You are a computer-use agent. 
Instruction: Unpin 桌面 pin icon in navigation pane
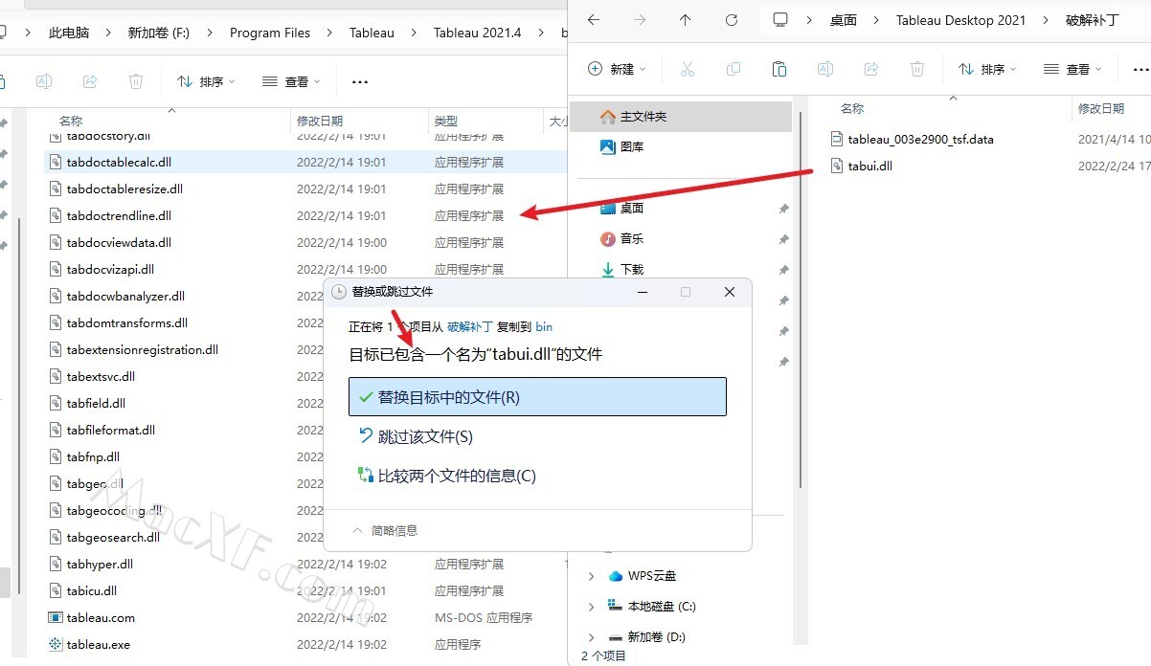783,209
